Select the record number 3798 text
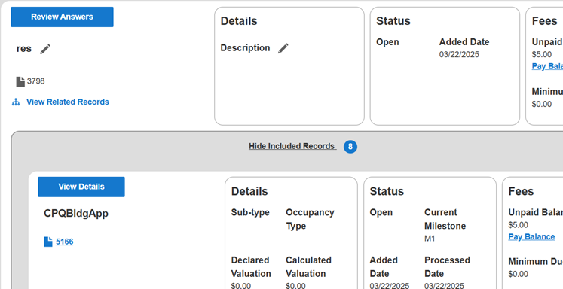 36,81
